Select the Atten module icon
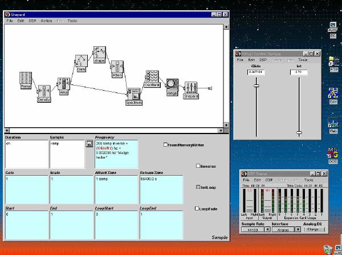This screenshot has height=255, width=342. [x=117, y=67]
